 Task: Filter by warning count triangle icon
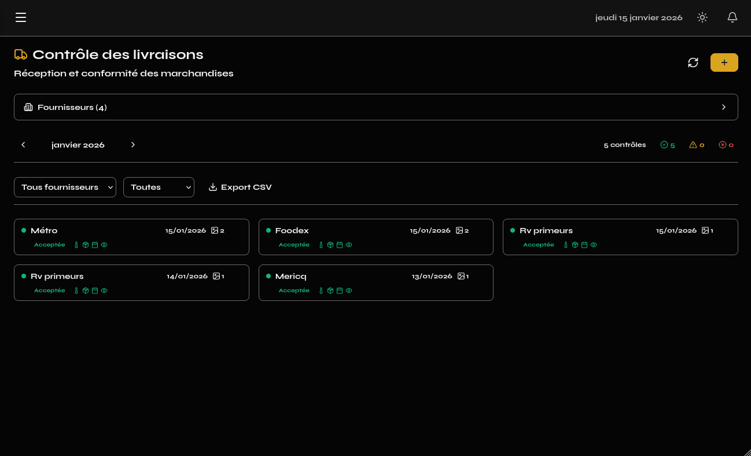click(x=697, y=145)
